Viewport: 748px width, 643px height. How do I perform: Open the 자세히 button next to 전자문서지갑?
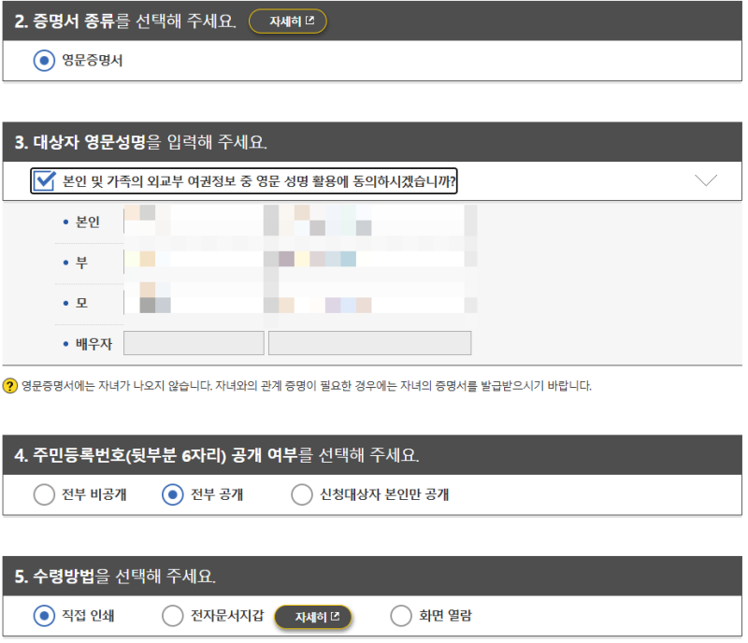[314, 617]
